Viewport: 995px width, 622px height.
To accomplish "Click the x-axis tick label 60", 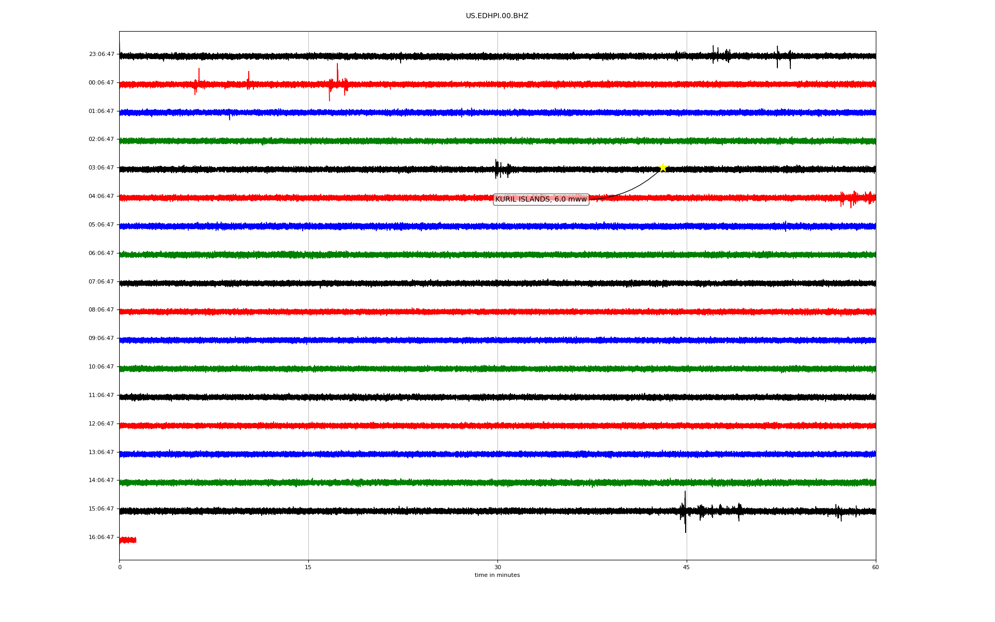I will (x=875, y=567).
